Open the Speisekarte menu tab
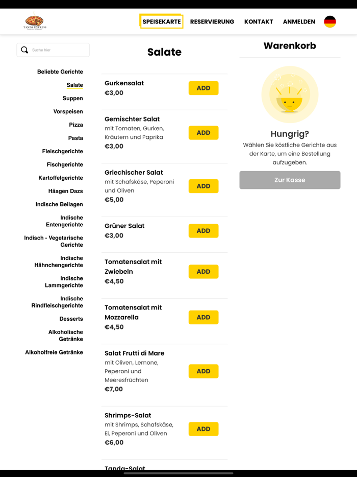This screenshot has height=477, width=357. tap(161, 22)
